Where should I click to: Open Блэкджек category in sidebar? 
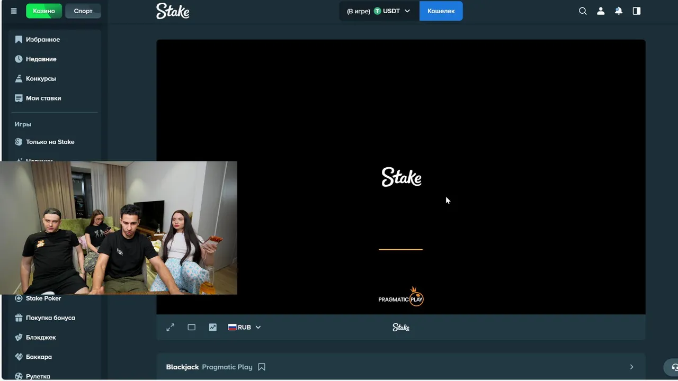[x=55, y=338]
